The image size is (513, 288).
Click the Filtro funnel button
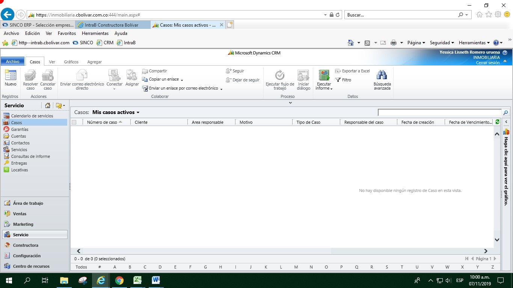click(x=343, y=80)
